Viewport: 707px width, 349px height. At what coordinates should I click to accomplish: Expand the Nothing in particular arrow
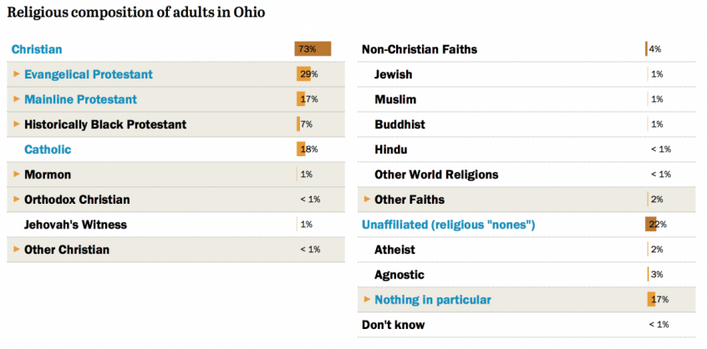367,300
